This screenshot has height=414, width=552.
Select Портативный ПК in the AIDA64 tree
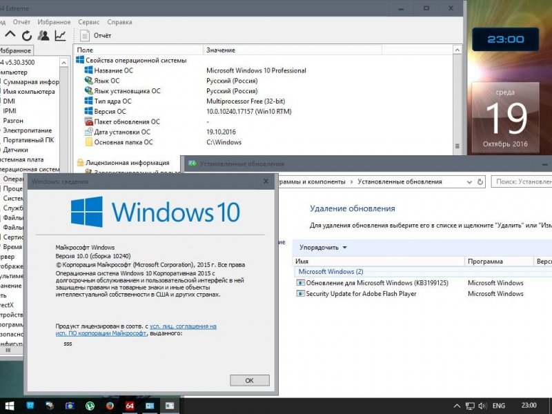28,140
